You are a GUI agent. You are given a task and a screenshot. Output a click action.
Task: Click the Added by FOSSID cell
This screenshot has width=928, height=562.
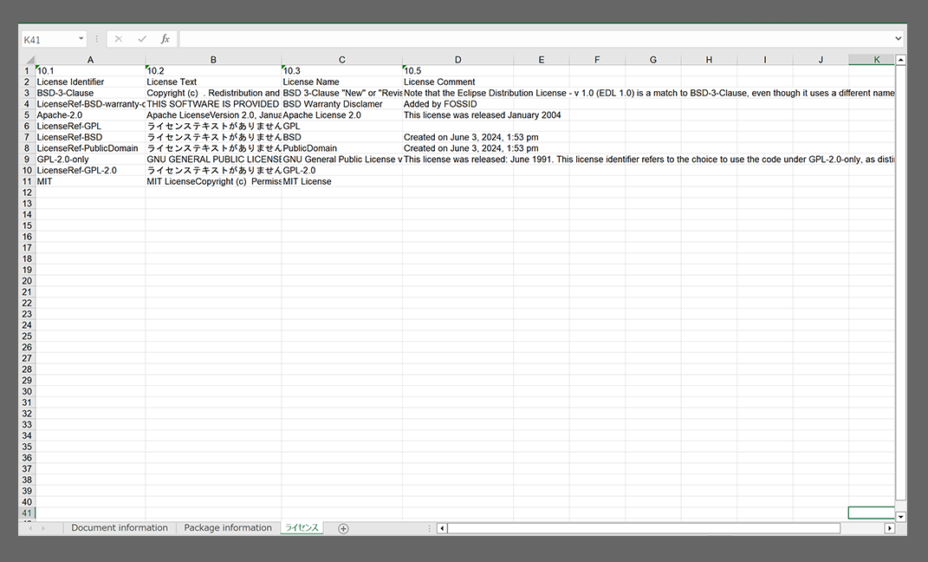458,103
